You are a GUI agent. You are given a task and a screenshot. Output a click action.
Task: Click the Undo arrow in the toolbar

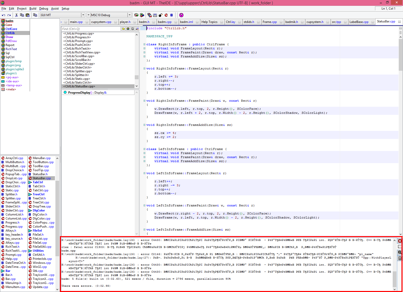coord(4,15)
